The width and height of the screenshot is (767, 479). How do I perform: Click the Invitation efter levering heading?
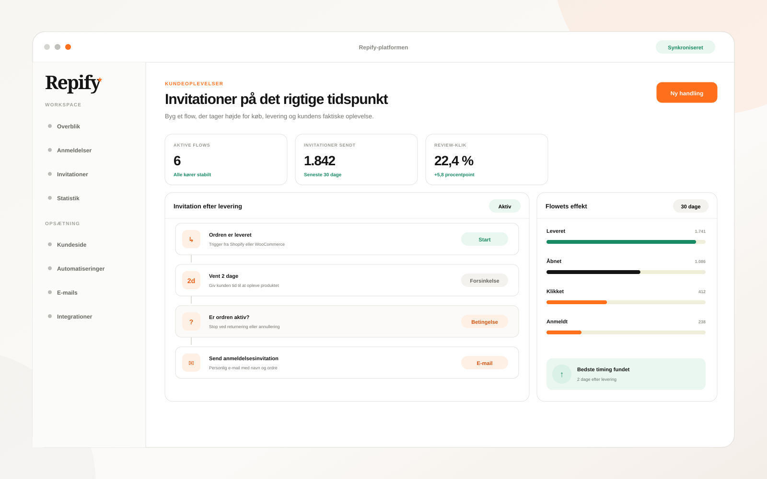[x=208, y=206]
